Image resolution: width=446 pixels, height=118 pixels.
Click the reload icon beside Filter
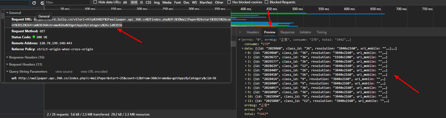[x=34, y=3]
